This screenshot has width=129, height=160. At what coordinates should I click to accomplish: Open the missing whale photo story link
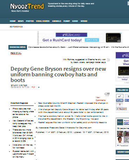[23, 113]
